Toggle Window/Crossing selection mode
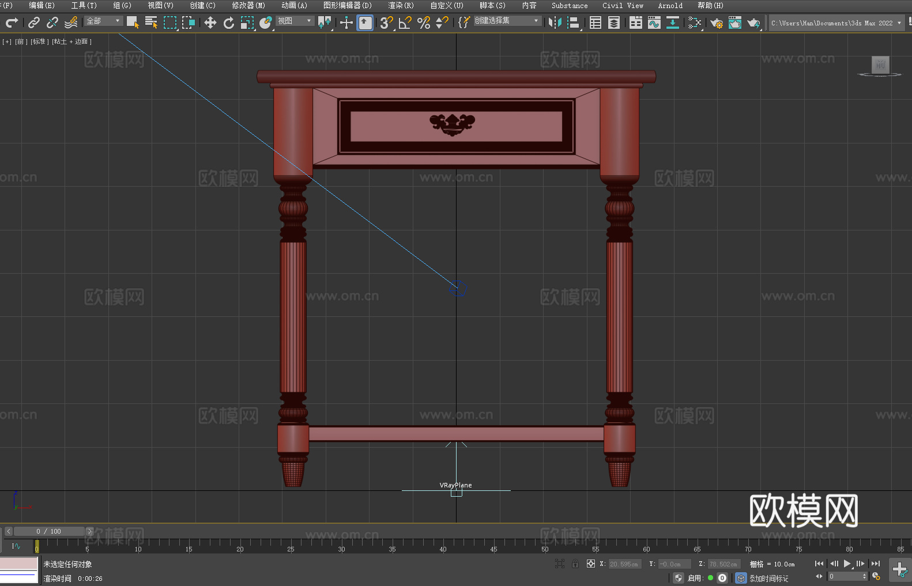Image resolution: width=912 pixels, height=586 pixels. point(189,22)
